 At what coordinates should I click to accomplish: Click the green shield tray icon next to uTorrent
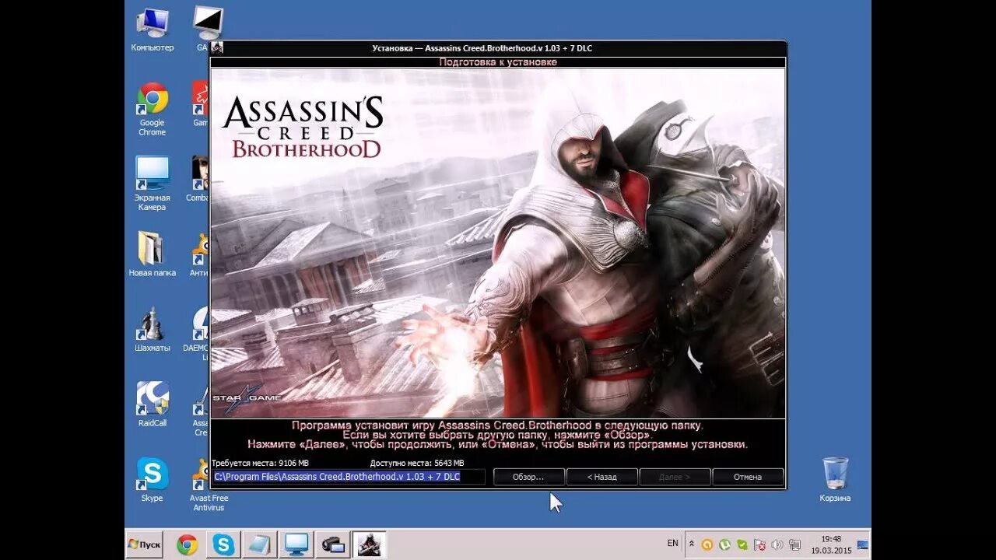[742, 544]
